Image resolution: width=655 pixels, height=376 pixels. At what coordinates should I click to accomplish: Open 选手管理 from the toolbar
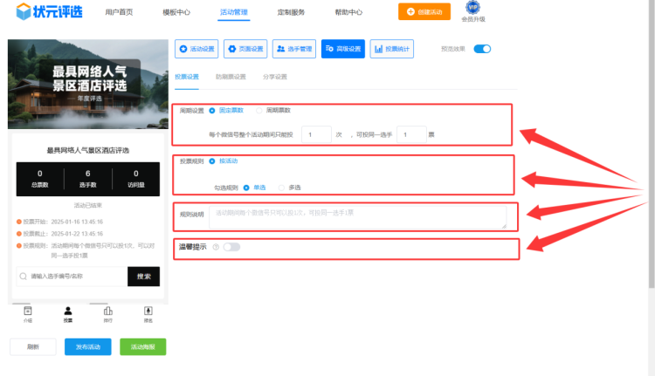294,49
